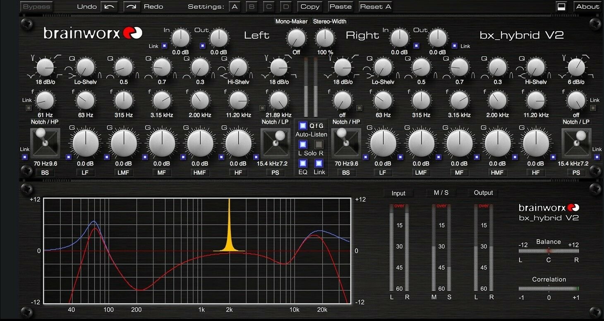Click Left Notch / HP joystick pad
The image size is (604, 321).
click(x=45, y=143)
